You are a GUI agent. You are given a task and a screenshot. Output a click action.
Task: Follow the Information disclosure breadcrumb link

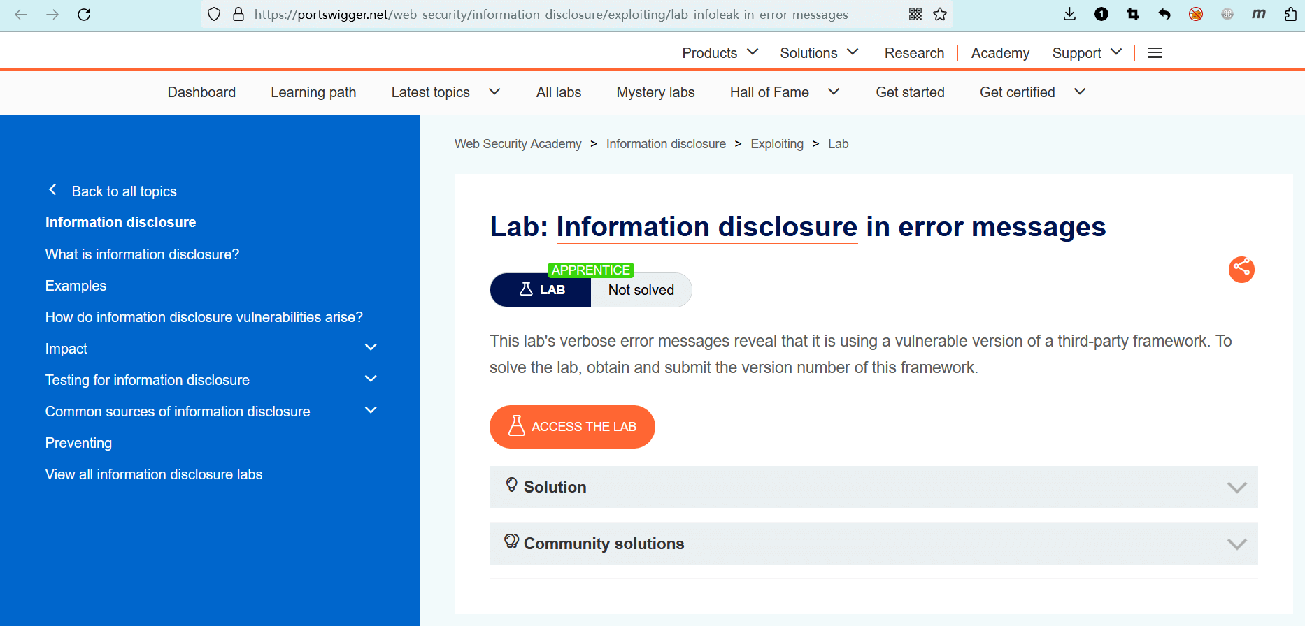(666, 144)
